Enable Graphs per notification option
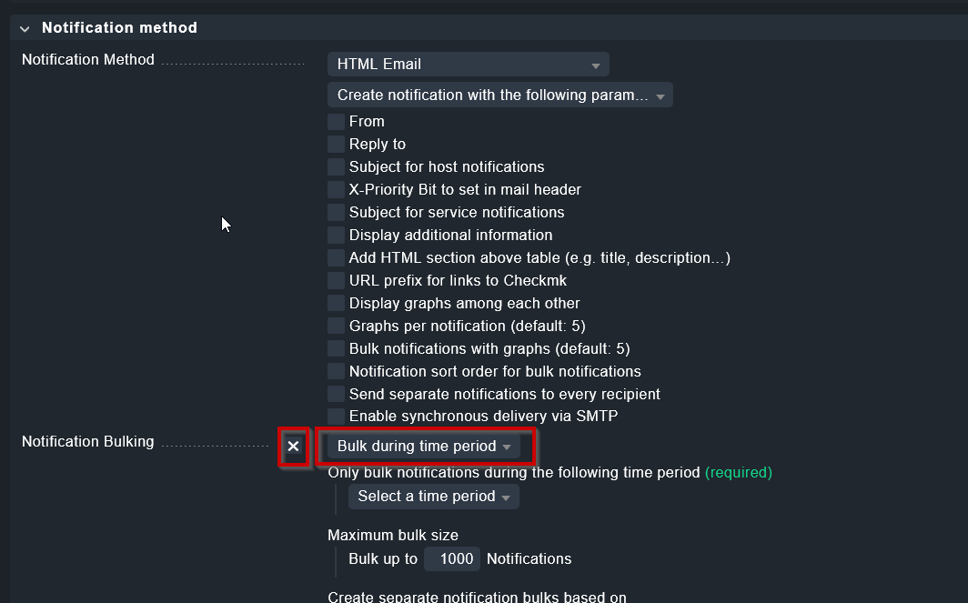968x603 pixels. pyautogui.click(x=337, y=326)
